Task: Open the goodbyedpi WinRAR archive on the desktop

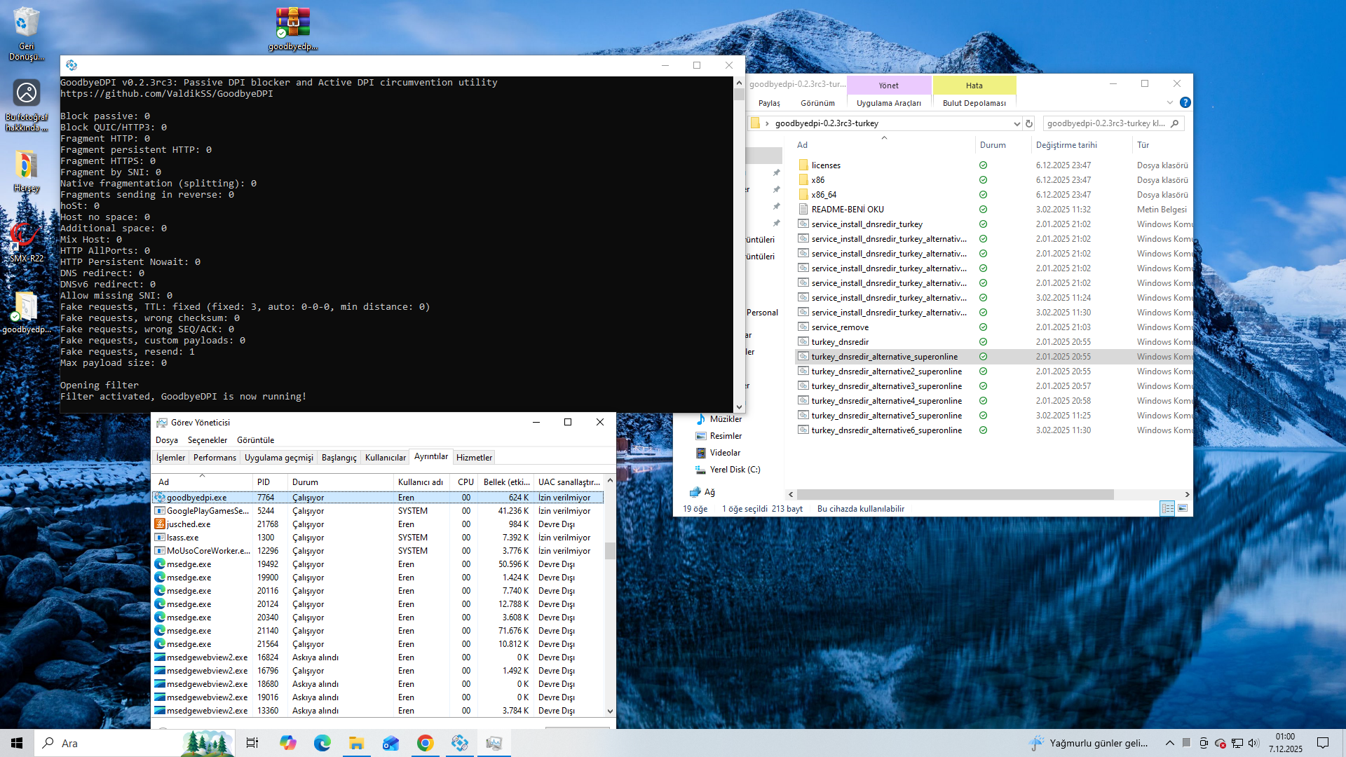Action: pos(293,25)
